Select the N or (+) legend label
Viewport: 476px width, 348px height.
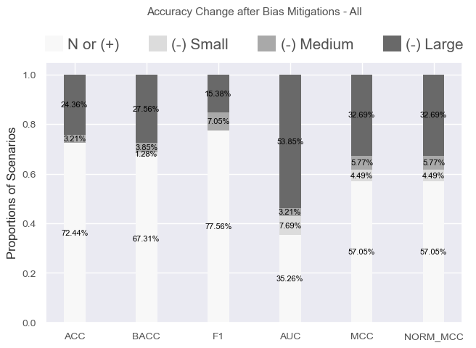(93, 44)
